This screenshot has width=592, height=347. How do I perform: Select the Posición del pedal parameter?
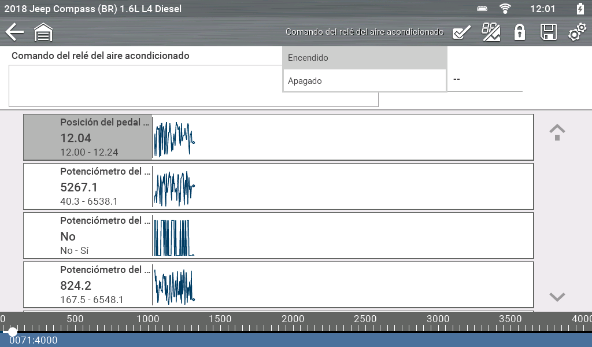(x=87, y=138)
